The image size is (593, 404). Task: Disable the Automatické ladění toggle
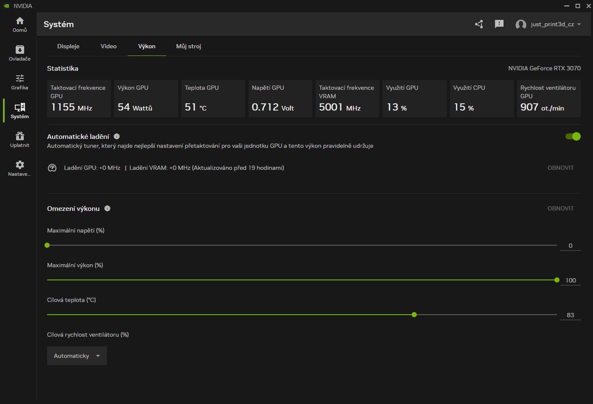(x=573, y=136)
